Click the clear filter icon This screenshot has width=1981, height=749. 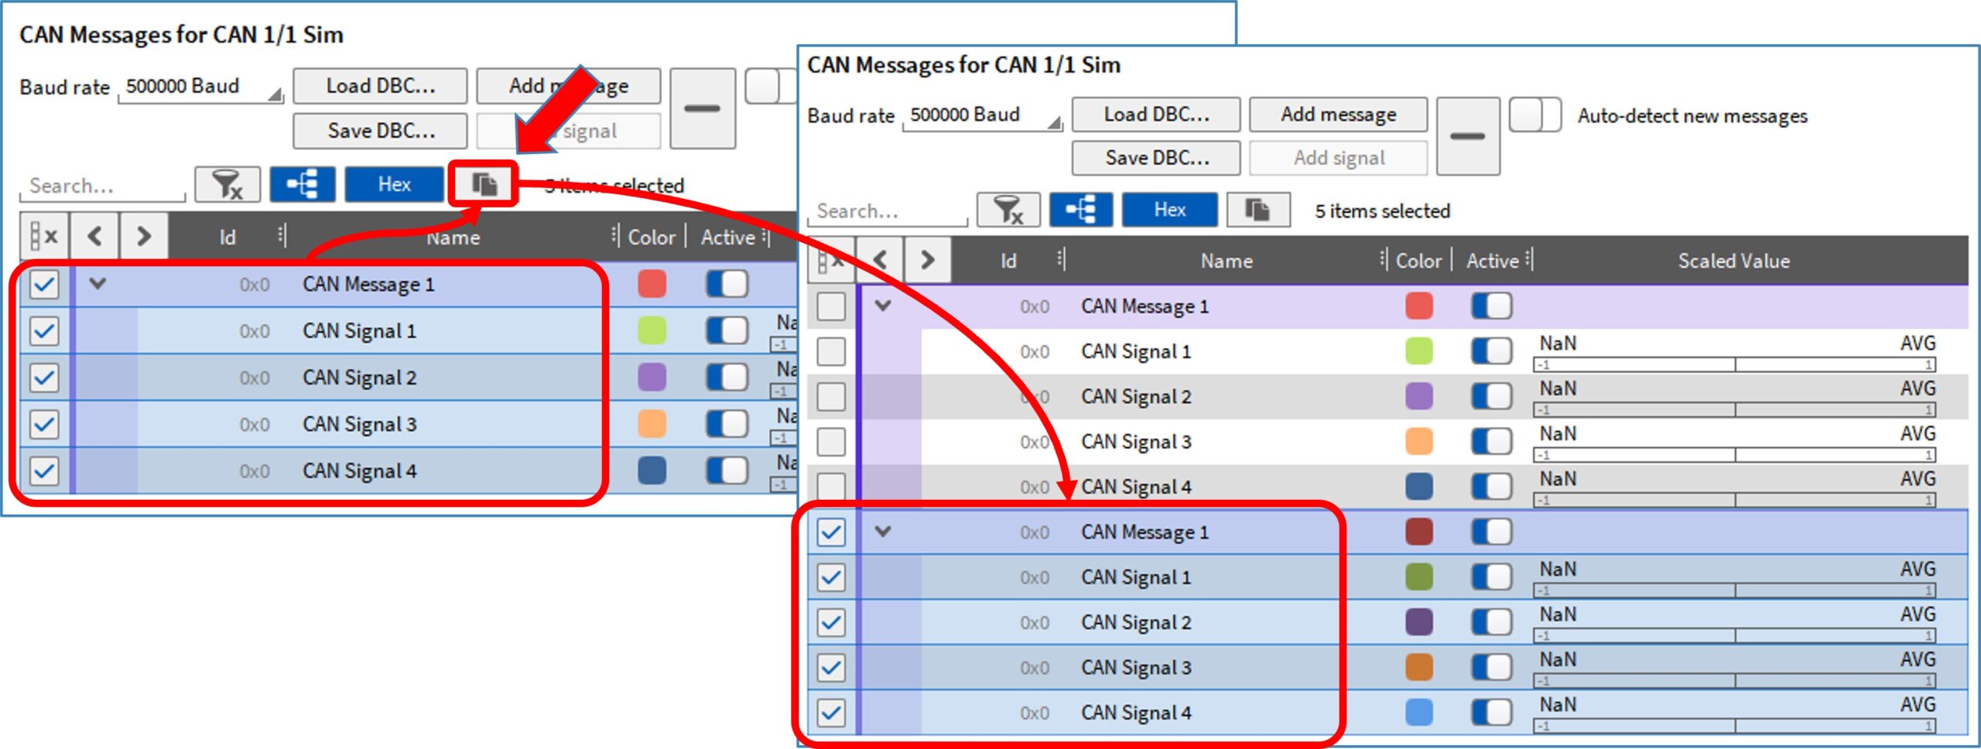tap(1008, 210)
